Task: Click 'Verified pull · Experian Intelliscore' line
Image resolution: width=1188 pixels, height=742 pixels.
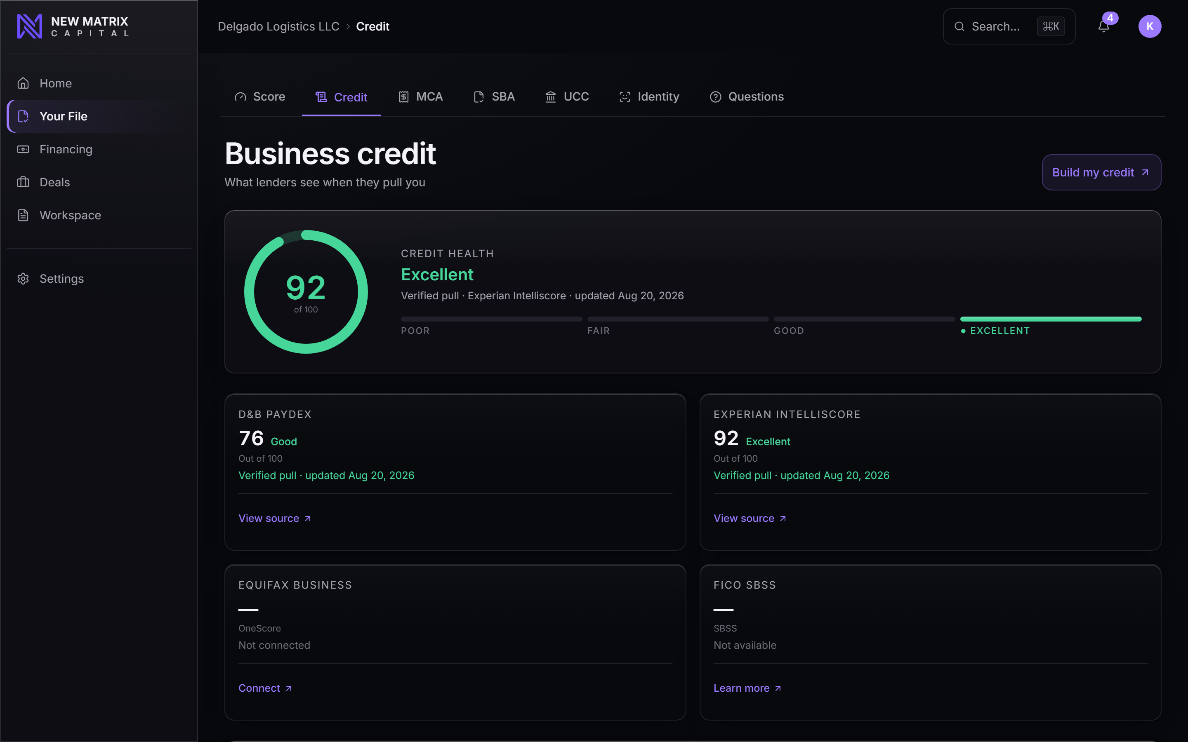Action: click(542, 296)
